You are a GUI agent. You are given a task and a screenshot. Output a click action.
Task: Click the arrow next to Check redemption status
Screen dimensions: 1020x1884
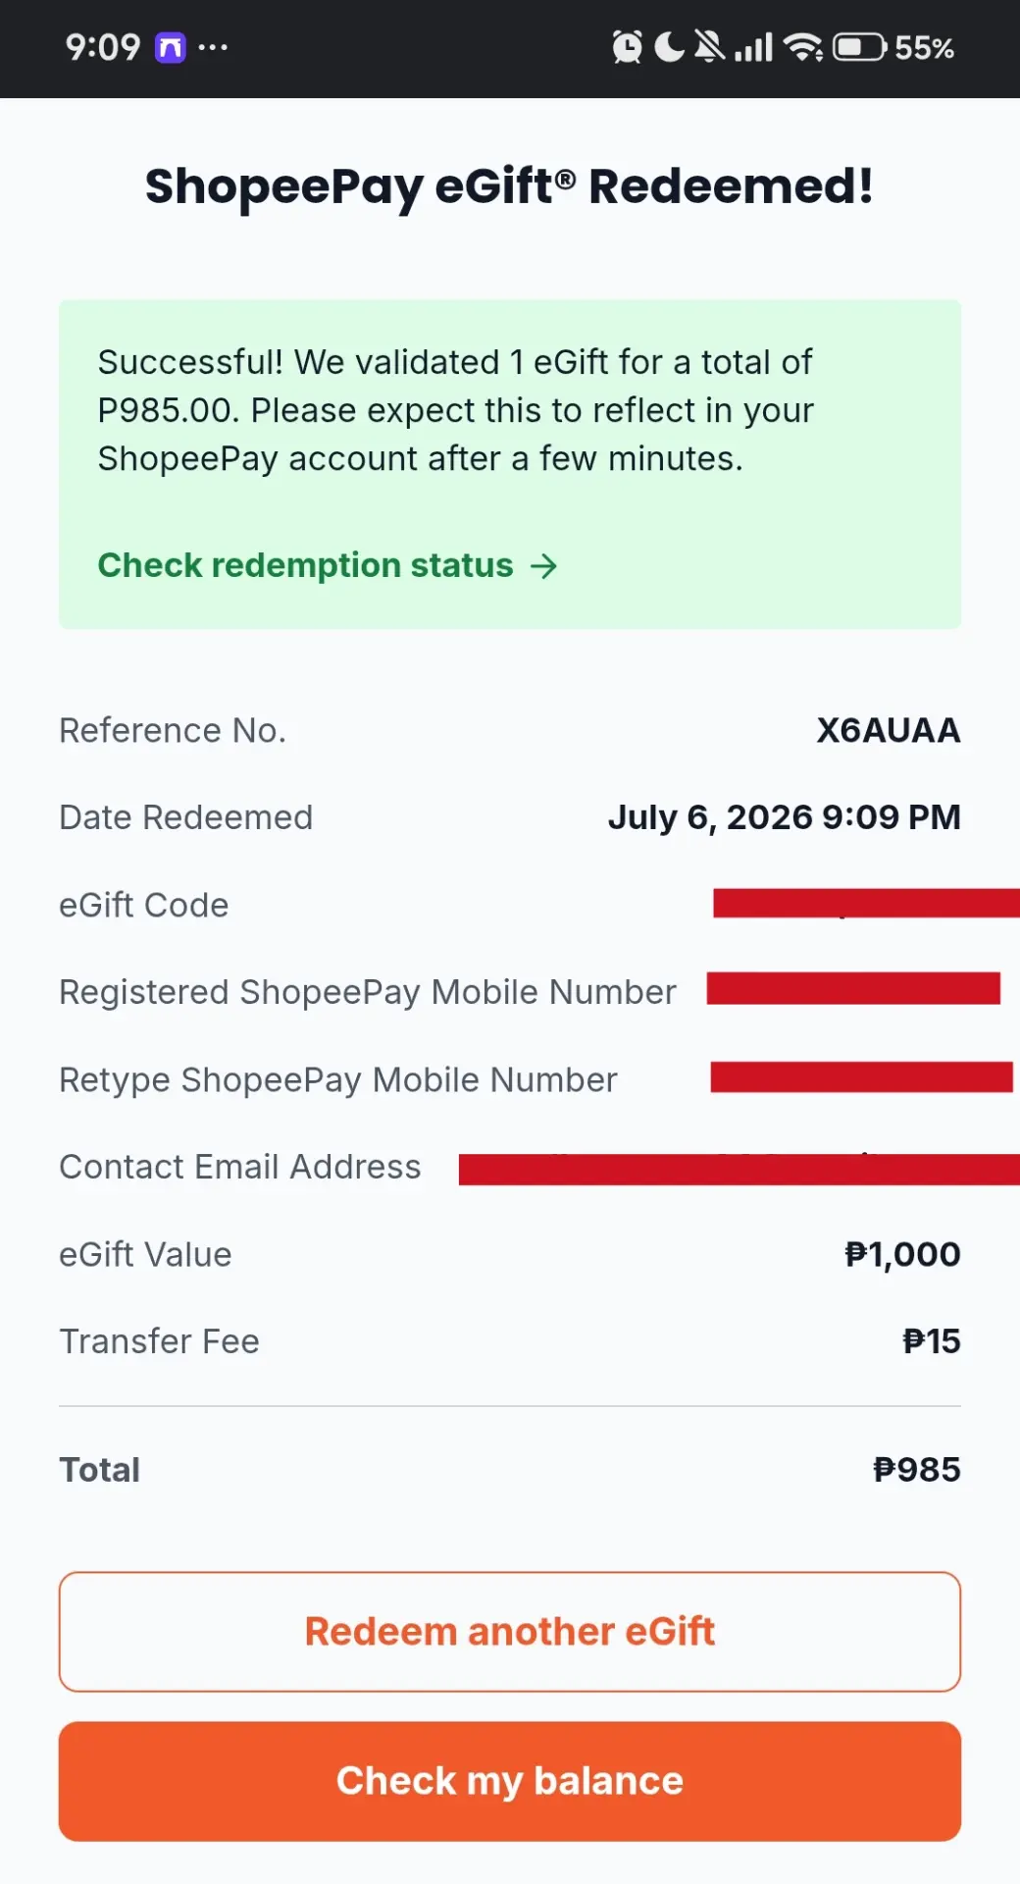point(543,566)
